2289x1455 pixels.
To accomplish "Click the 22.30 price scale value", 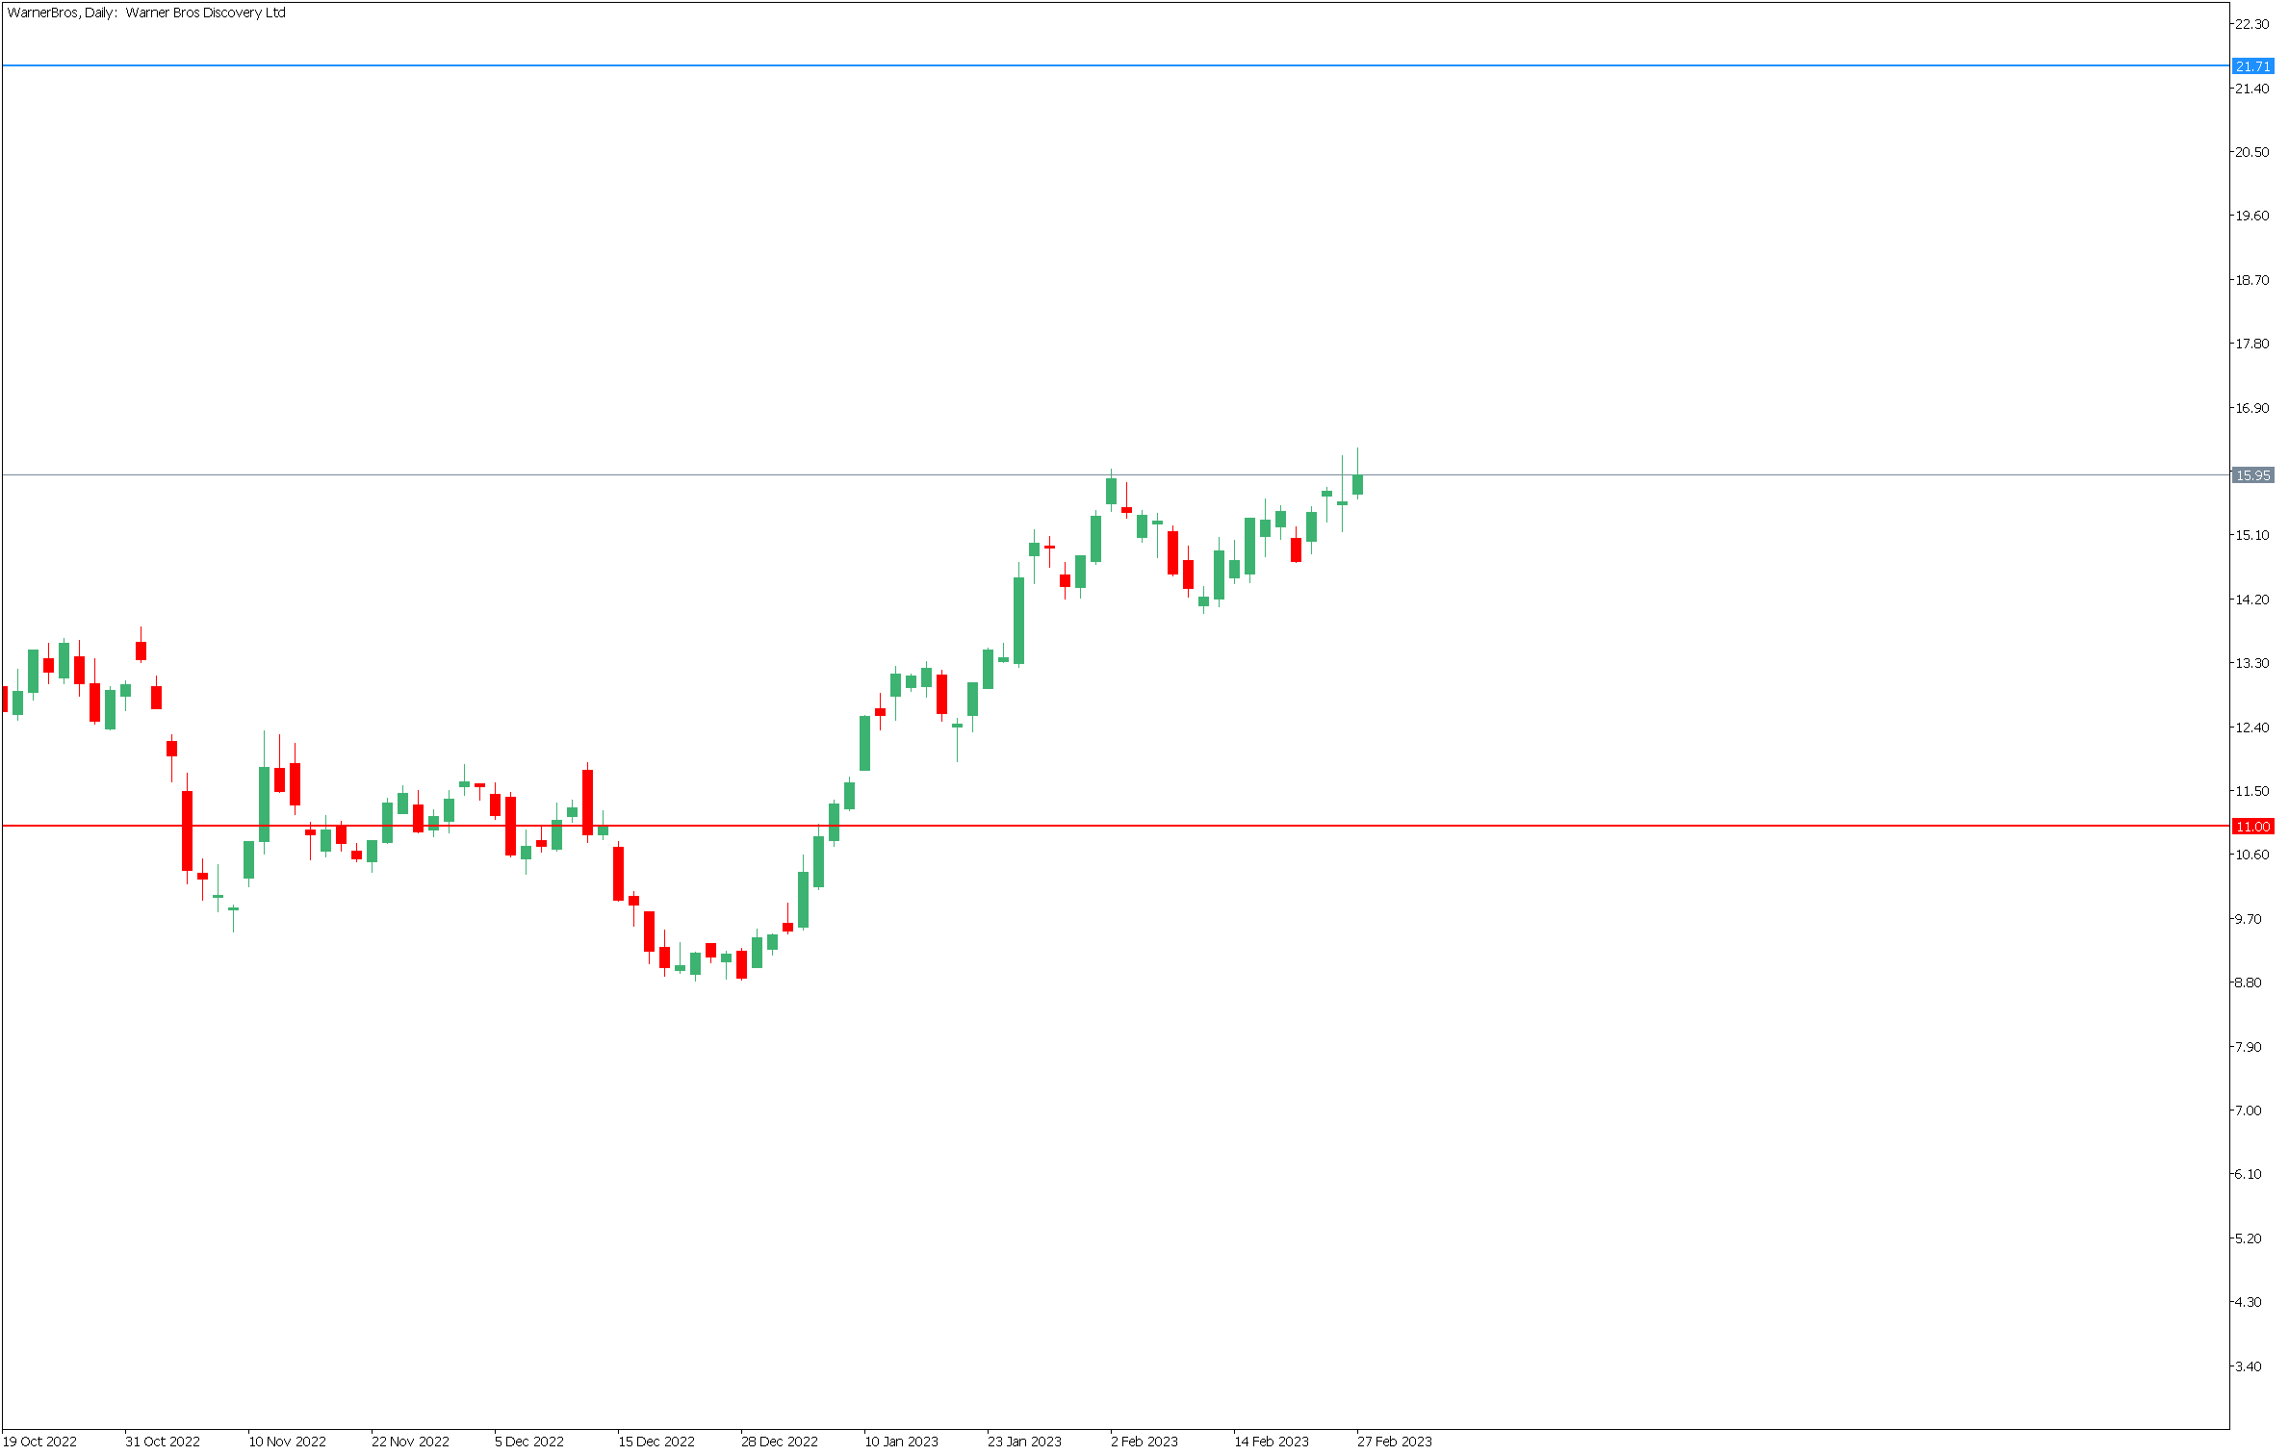I will point(2251,24).
